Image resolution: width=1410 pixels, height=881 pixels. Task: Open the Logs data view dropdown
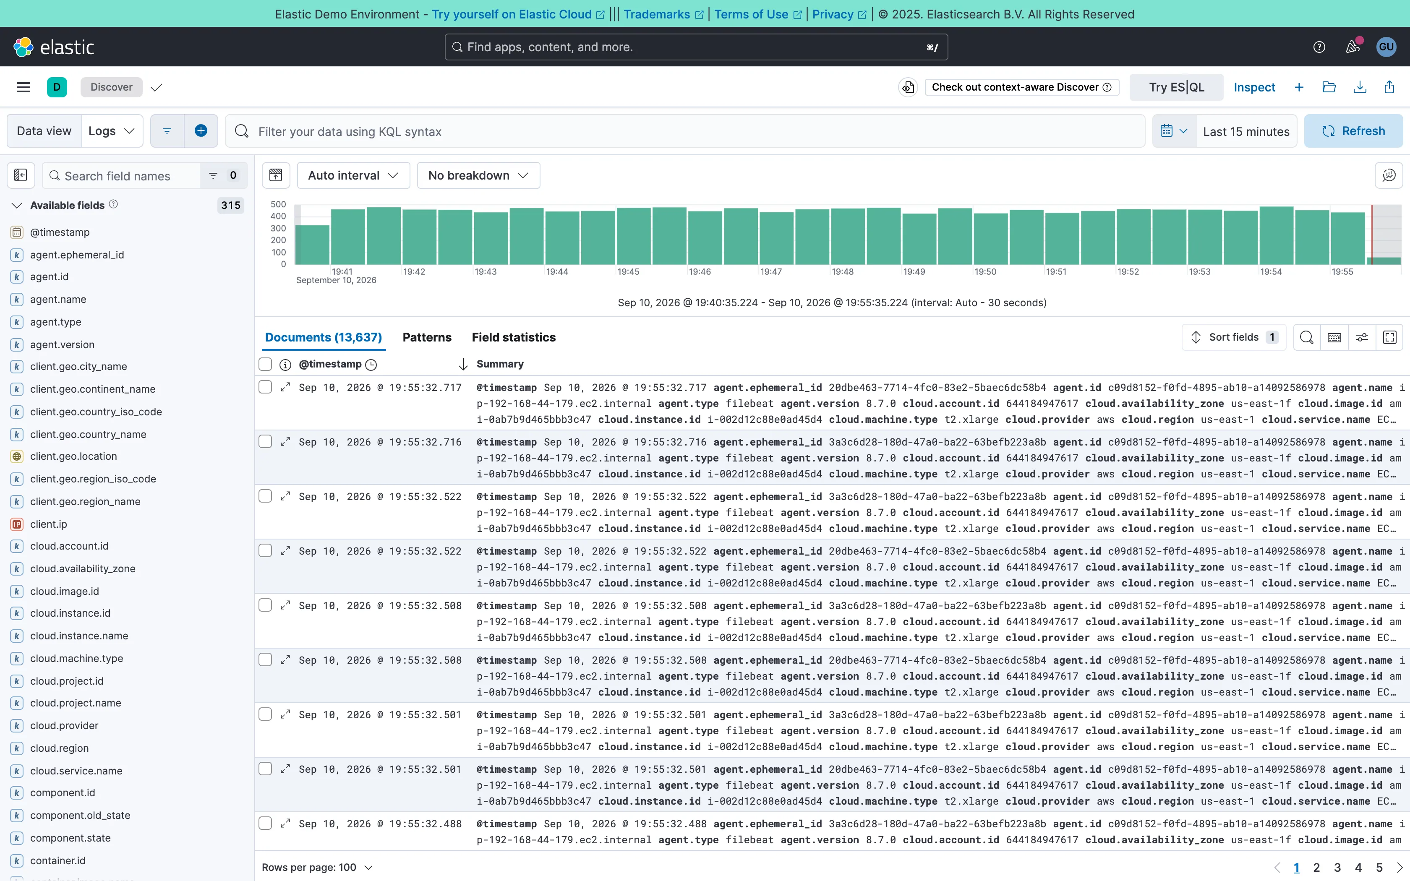pos(112,131)
